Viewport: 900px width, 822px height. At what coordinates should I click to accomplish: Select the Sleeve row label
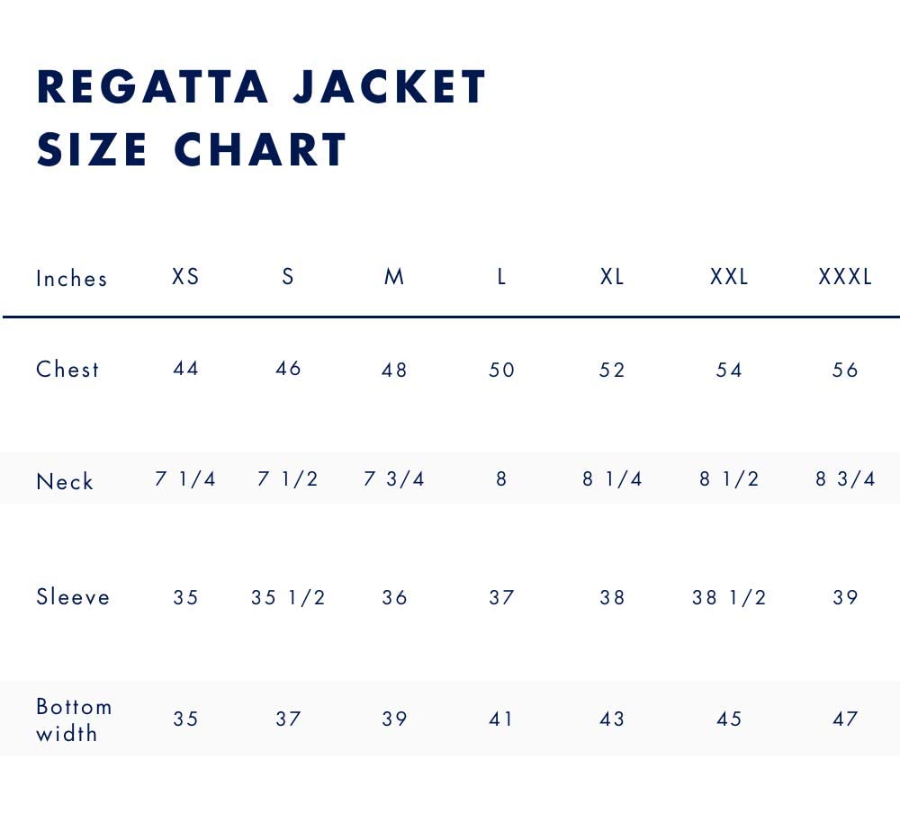tap(73, 597)
